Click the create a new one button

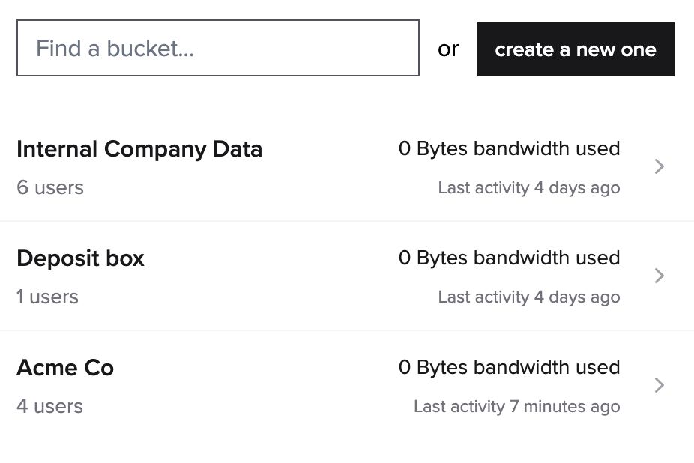[576, 49]
